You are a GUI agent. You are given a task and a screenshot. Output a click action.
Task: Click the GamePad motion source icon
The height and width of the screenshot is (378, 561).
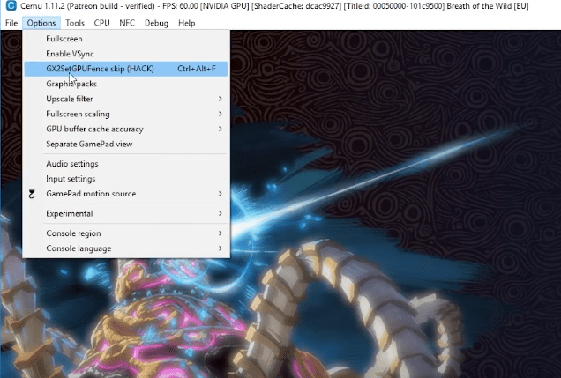(x=32, y=194)
